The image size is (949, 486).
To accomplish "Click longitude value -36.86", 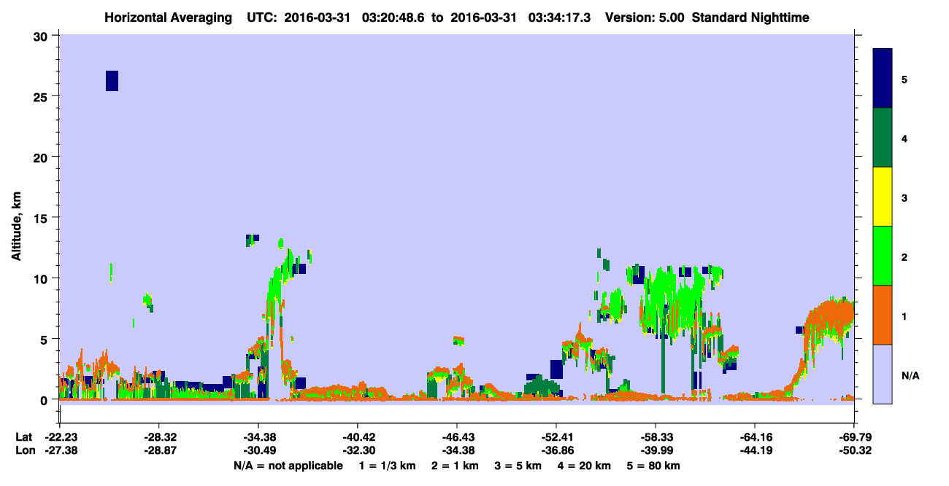I will pyautogui.click(x=556, y=451).
